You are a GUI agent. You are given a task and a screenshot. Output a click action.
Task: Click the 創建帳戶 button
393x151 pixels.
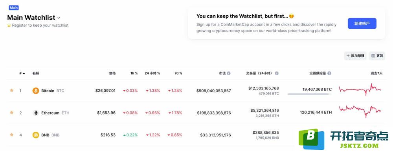(x=362, y=24)
